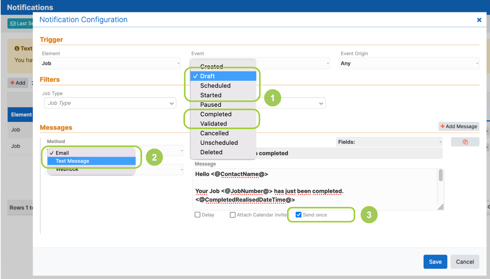This screenshot has height=279, width=490.
Task: Click inside the Message text area
Action: (x=314, y=189)
